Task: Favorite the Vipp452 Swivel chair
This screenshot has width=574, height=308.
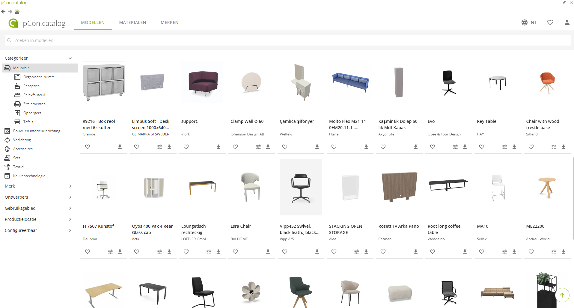Action: click(x=285, y=252)
